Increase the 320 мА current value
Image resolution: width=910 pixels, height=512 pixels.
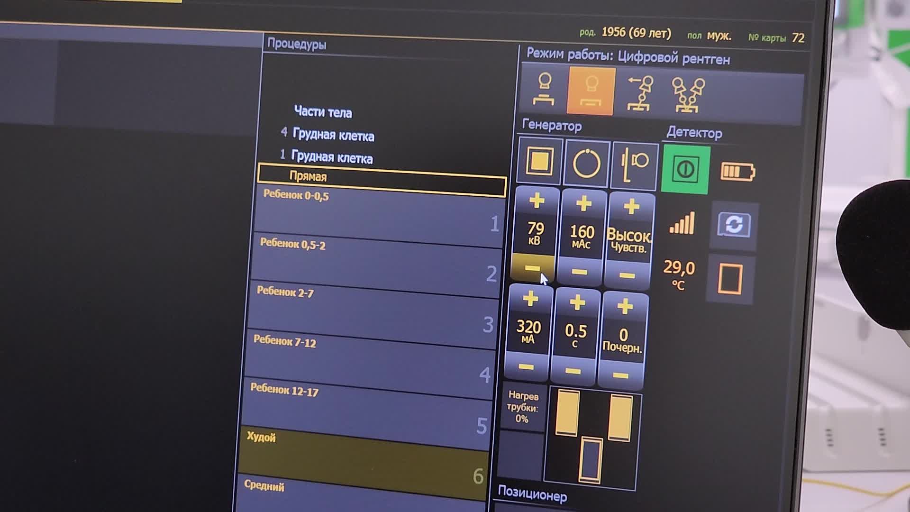point(530,299)
